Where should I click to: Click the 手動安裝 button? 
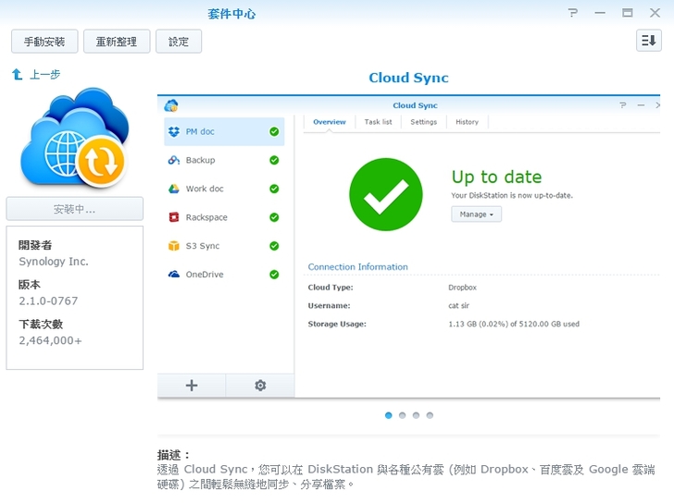[44, 42]
